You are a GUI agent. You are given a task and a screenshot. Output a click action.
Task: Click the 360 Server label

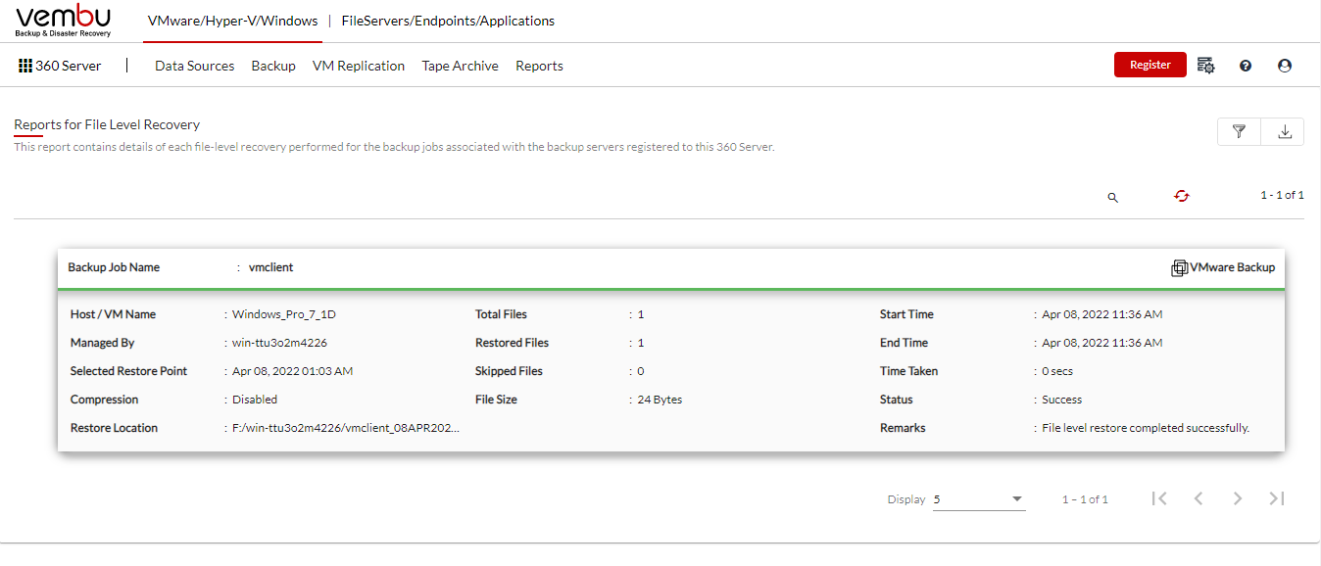pos(69,66)
